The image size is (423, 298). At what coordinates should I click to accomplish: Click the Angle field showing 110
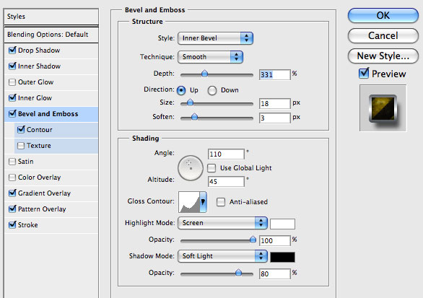226,154
